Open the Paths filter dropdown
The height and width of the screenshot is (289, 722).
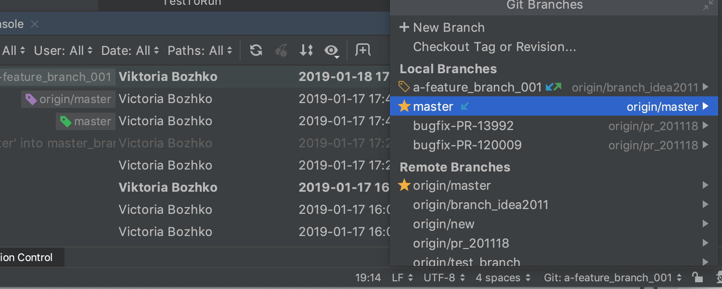click(x=200, y=51)
